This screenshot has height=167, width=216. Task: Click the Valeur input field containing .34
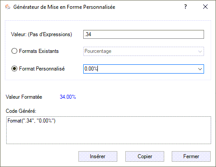143,34
